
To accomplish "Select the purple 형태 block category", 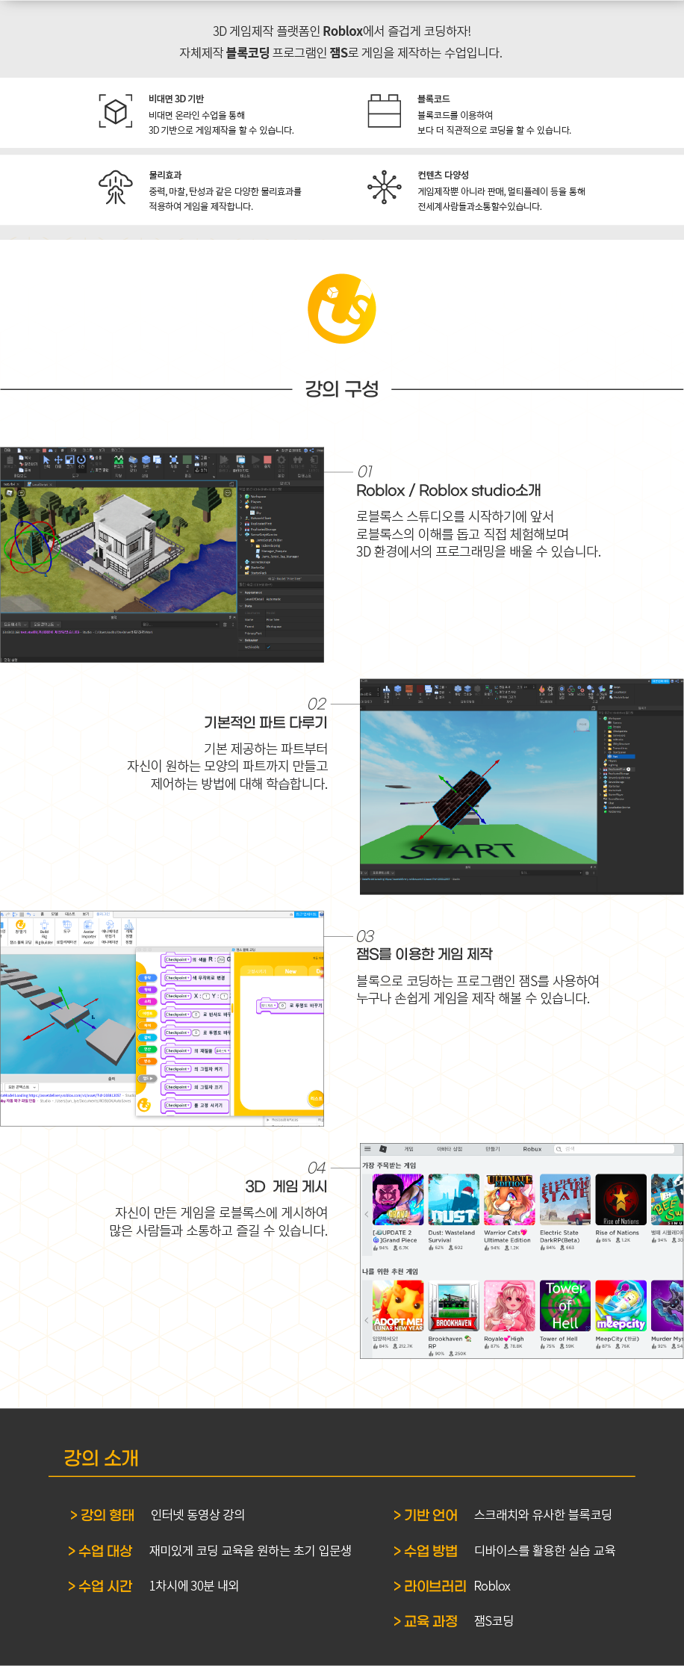I will pos(147,990).
